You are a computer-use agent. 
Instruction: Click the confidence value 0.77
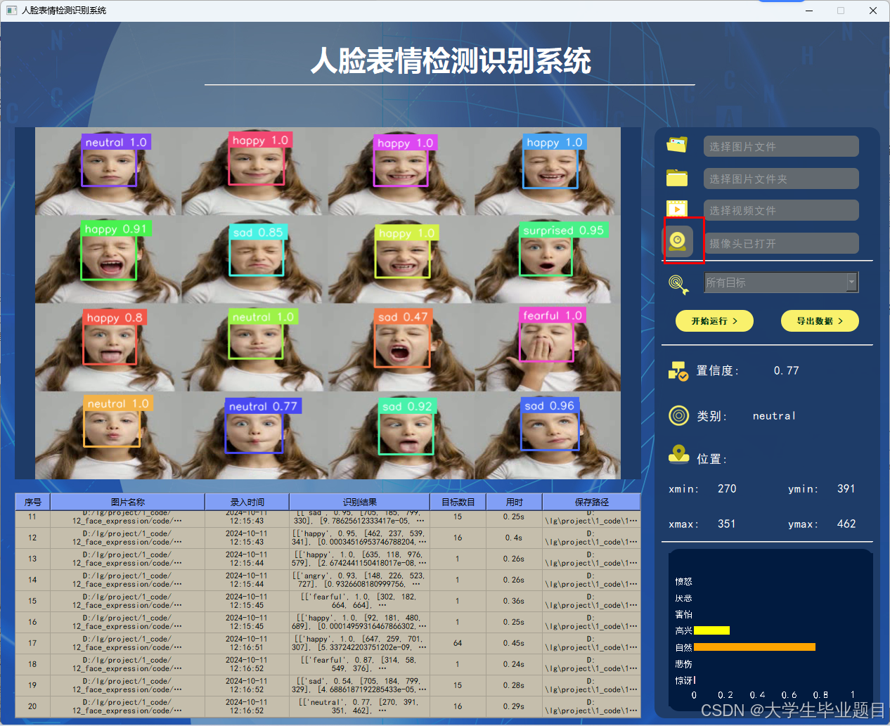pos(786,370)
